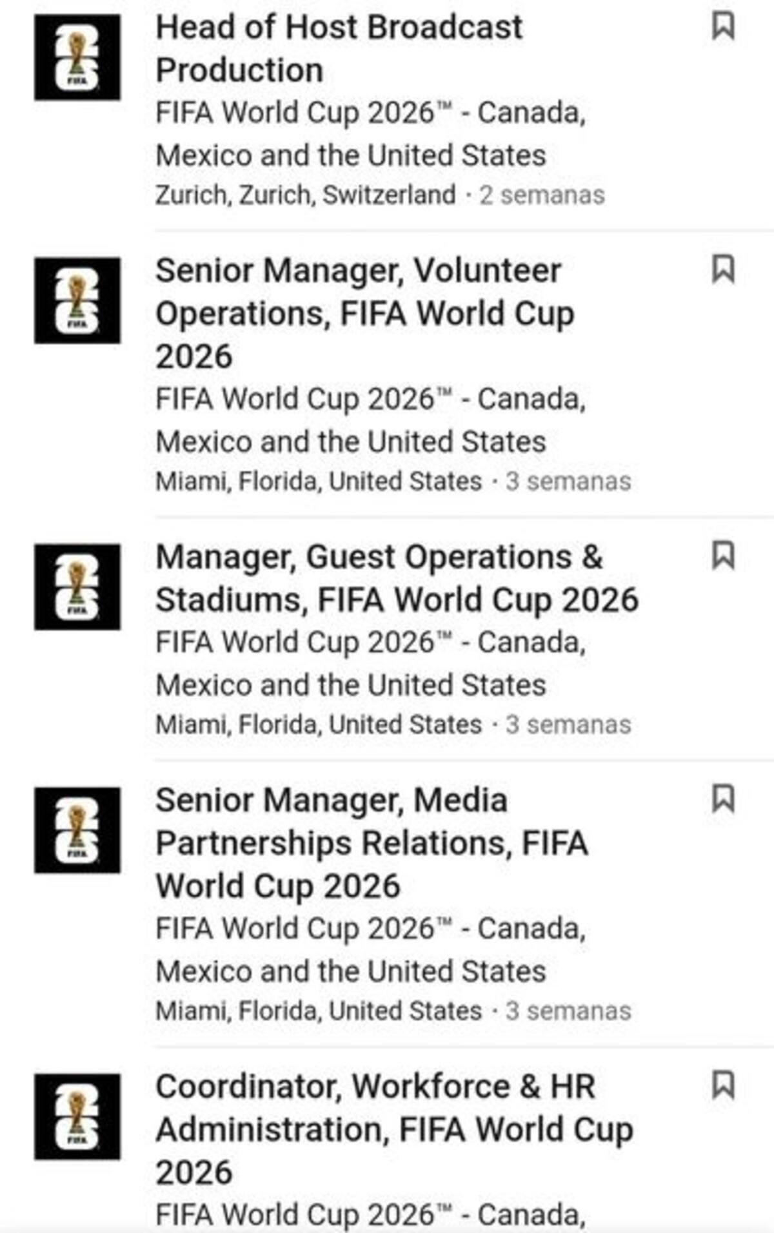Viewport: 774px width, 1233px height.
Task: Bookmark the Senior Manager, Volunteer Operations job
Action: [x=723, y=269]
